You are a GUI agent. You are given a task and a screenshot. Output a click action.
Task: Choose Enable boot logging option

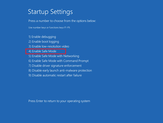click(44, 42)
